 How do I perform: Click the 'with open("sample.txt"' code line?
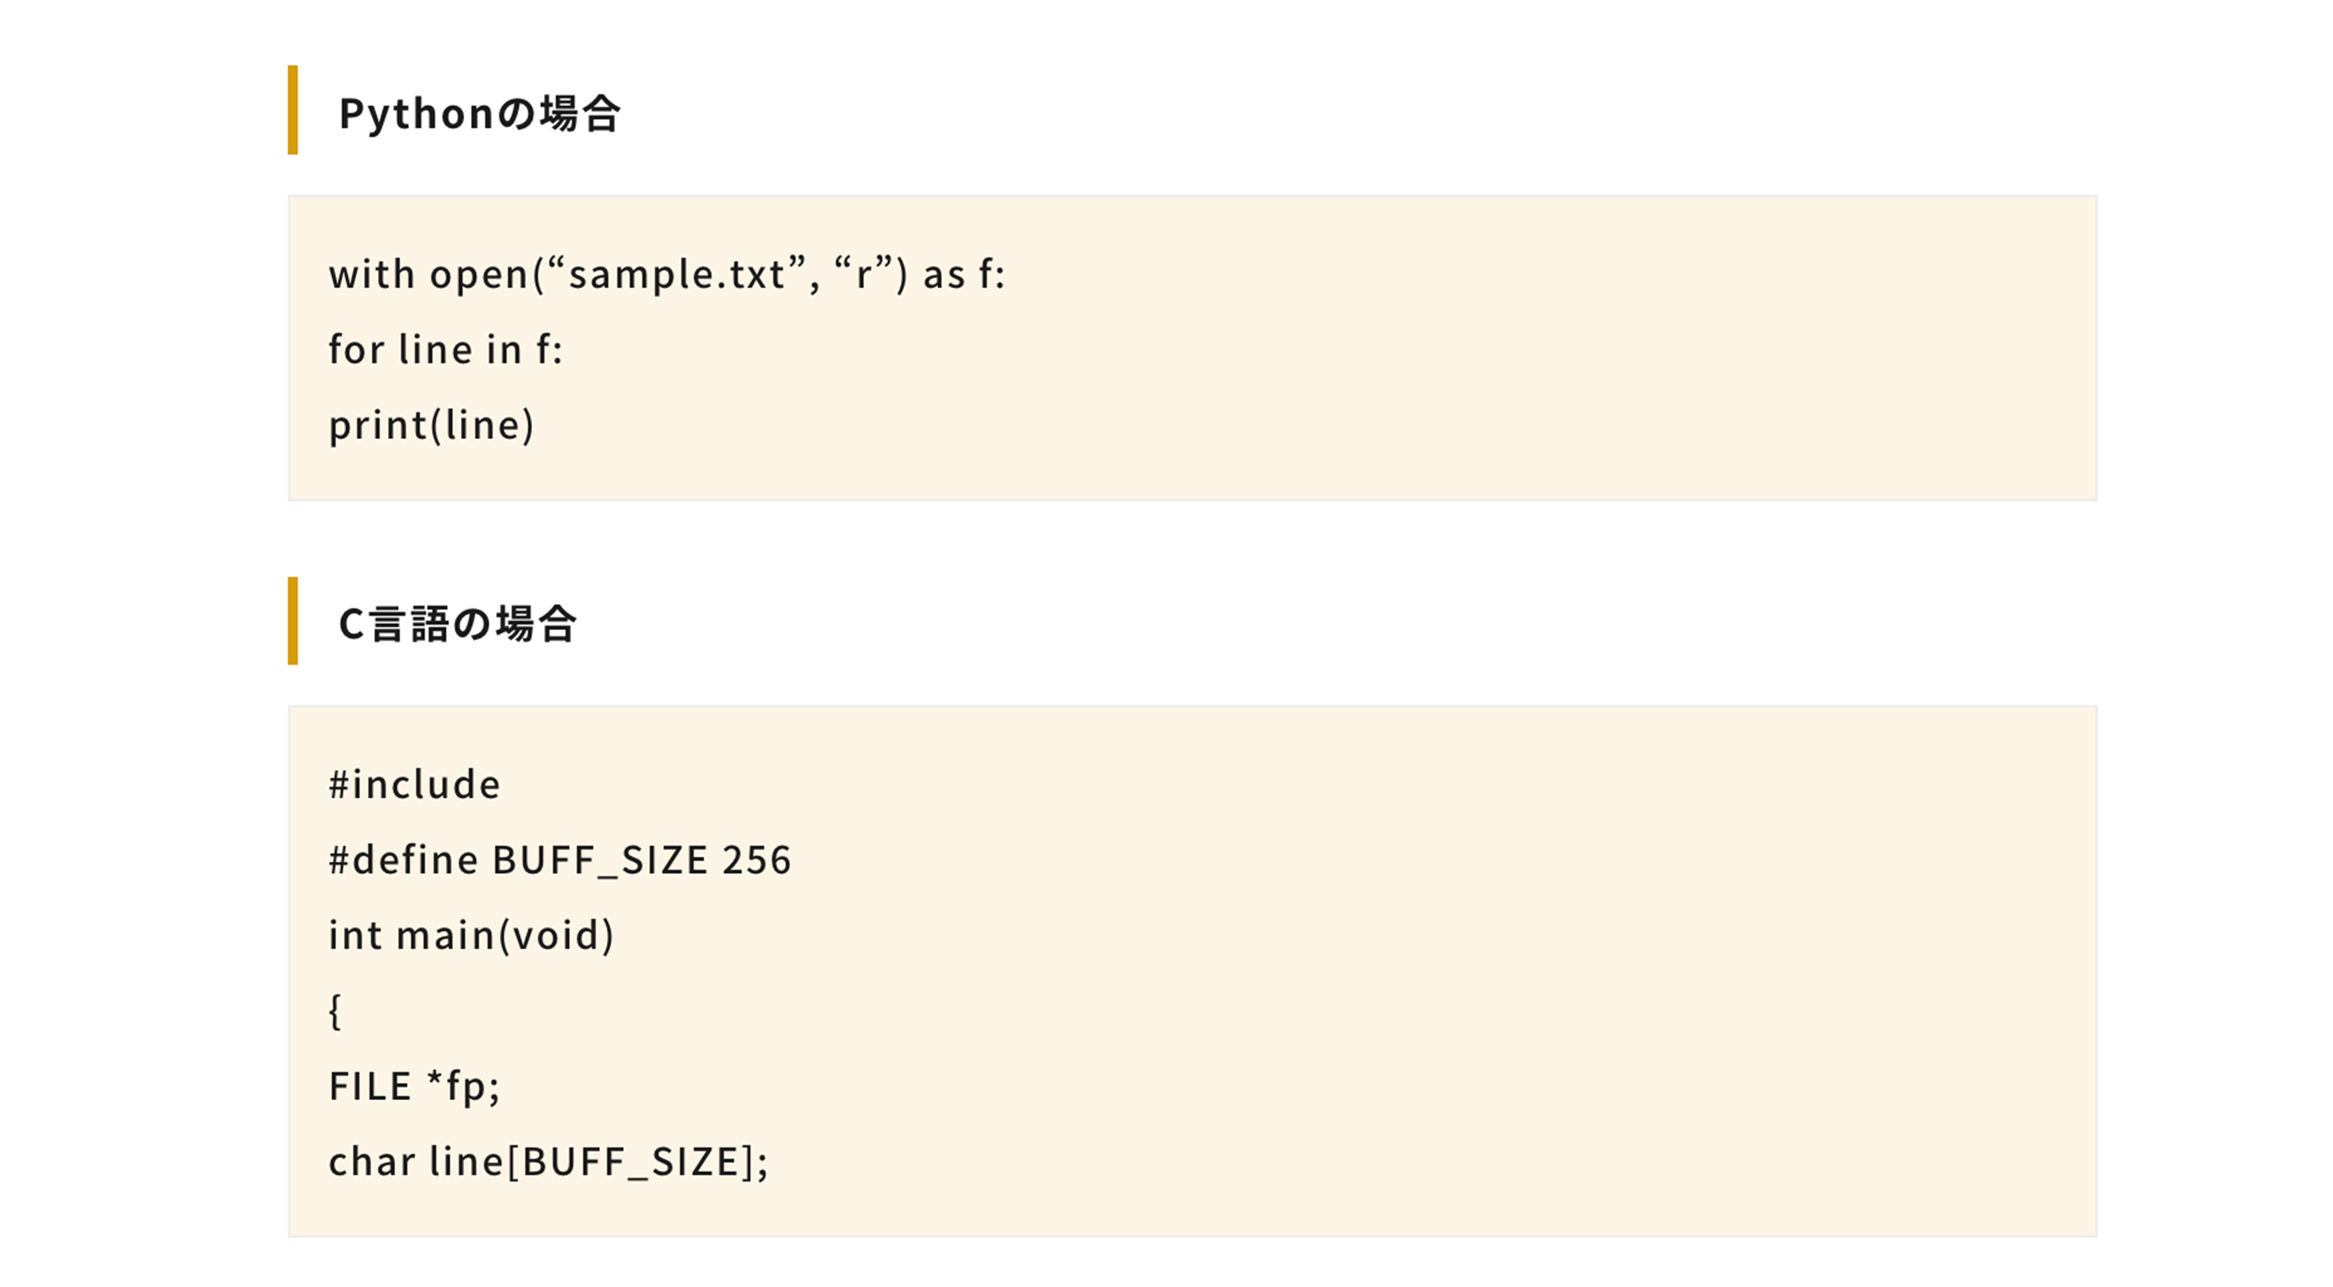[666, 273]
